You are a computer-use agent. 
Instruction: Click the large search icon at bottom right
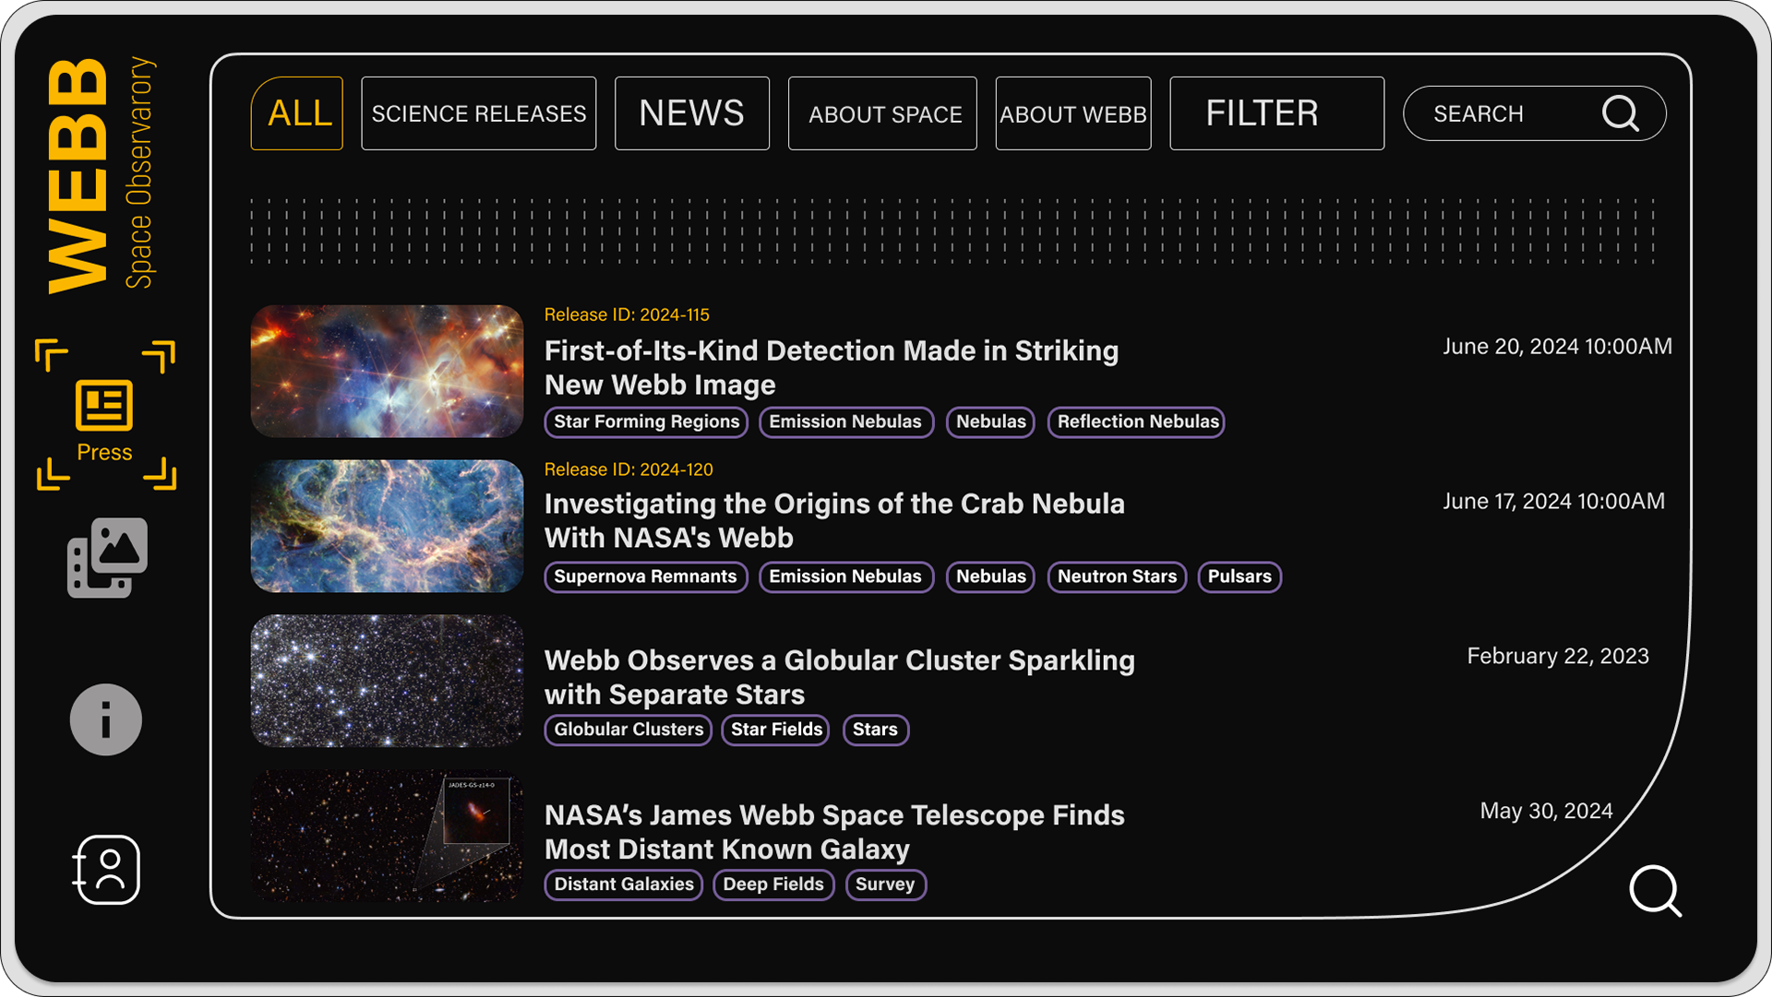[1656, 891]
